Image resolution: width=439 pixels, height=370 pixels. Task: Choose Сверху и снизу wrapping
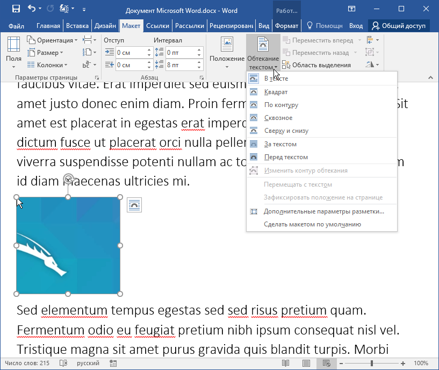coord(322,131)
